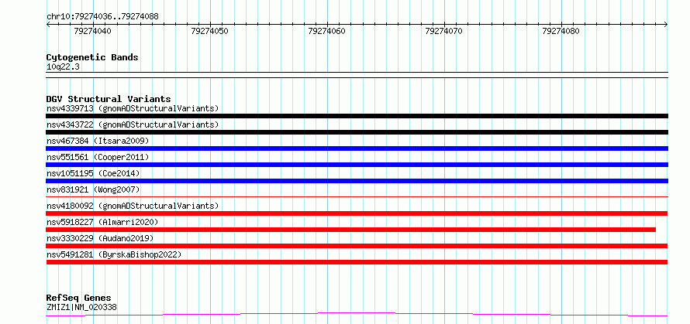Open the nsv4180092 gnomADStructuralVariants label

(x=133, y=206)
